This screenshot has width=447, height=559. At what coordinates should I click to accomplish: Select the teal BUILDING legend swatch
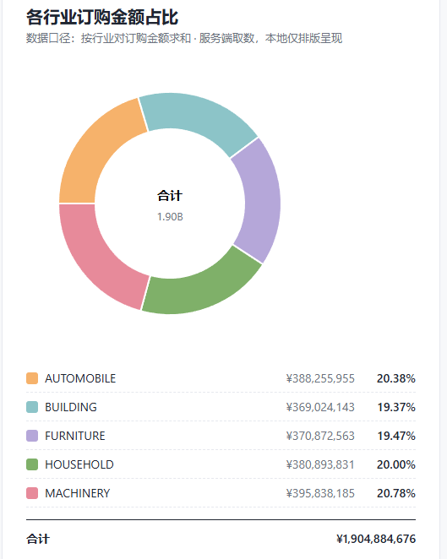click(32, 407)
